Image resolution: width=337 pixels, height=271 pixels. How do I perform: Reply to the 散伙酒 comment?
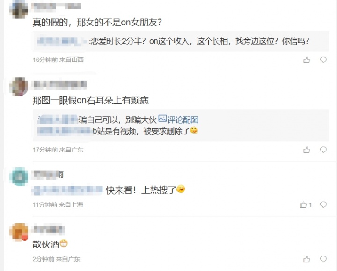[323, 259]
